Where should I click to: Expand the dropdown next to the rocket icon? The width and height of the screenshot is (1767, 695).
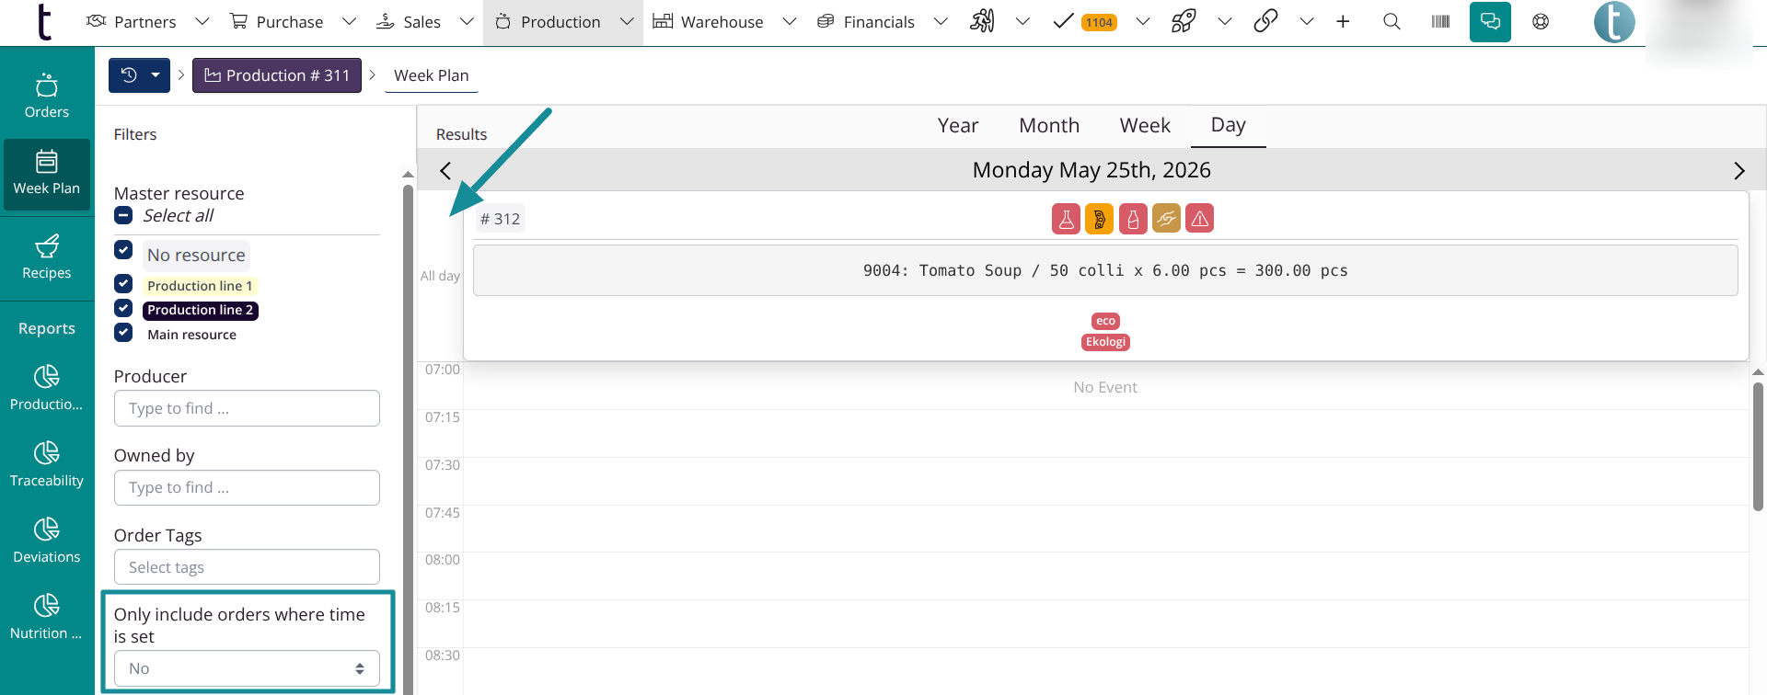pos(1225,21)
